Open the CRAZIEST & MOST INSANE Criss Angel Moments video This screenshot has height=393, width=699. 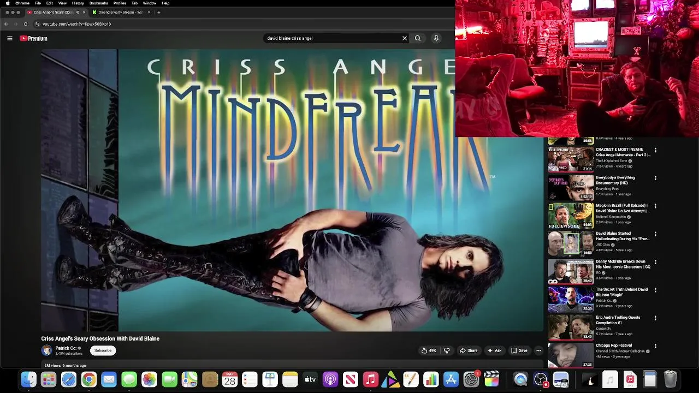(623, 152)
